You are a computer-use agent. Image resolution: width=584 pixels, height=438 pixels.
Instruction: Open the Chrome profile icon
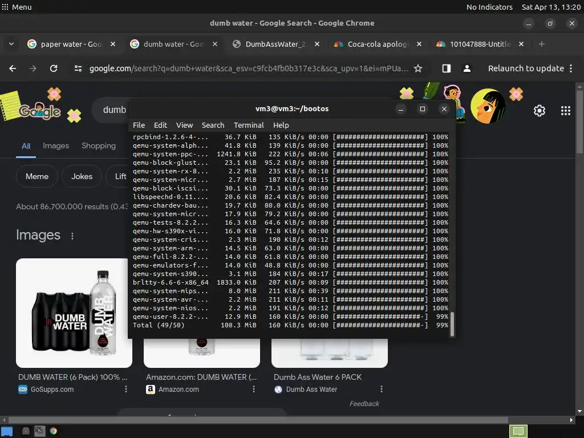pyautogui.click(x=467, y=68)
